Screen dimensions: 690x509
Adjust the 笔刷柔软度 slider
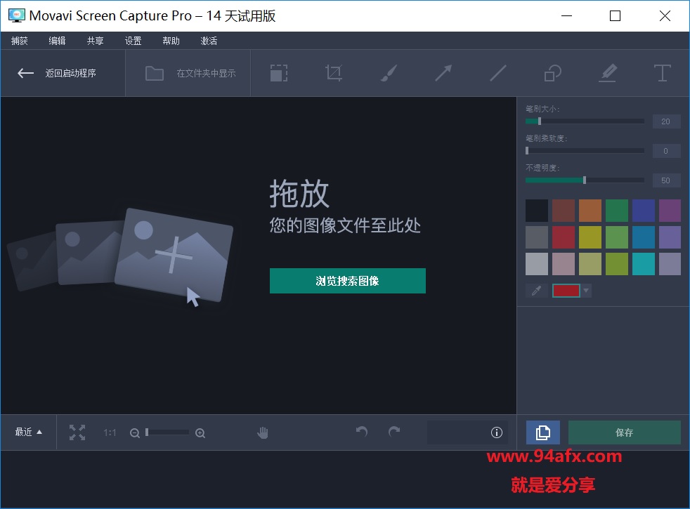[585, 151]
